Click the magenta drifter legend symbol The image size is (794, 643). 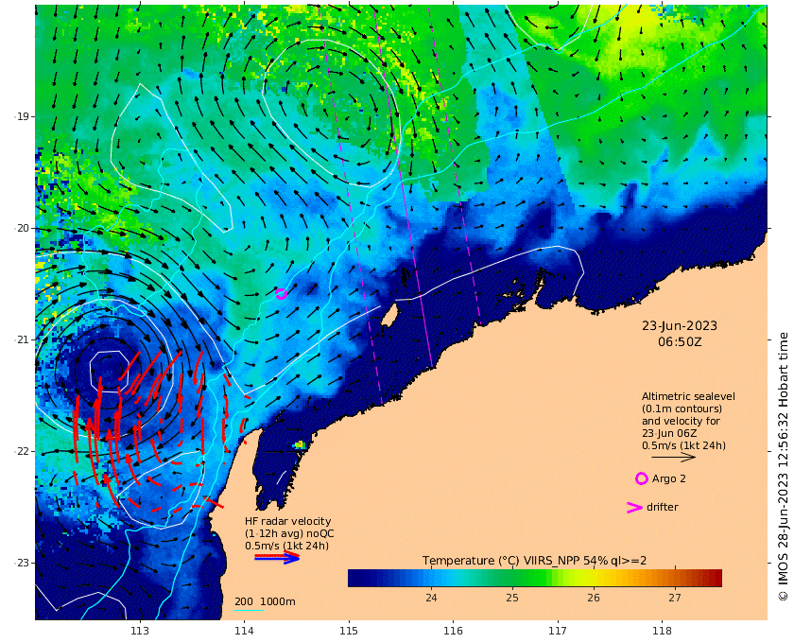pos(634,507)
